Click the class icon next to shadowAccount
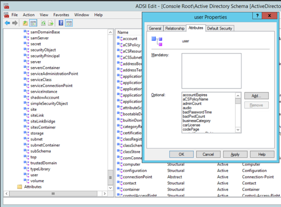This screenshot has width=281, height=207. click(x=26, y=97)
